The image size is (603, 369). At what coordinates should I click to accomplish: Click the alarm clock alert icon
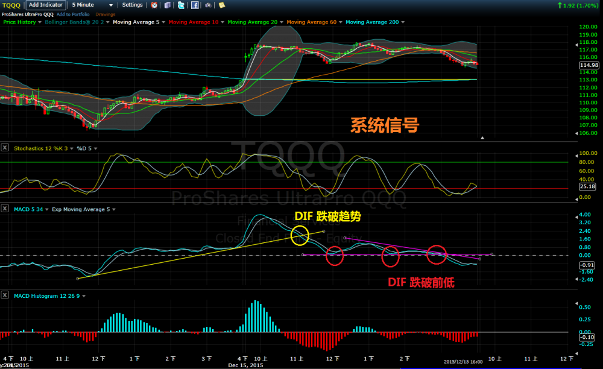click(154, 5)
